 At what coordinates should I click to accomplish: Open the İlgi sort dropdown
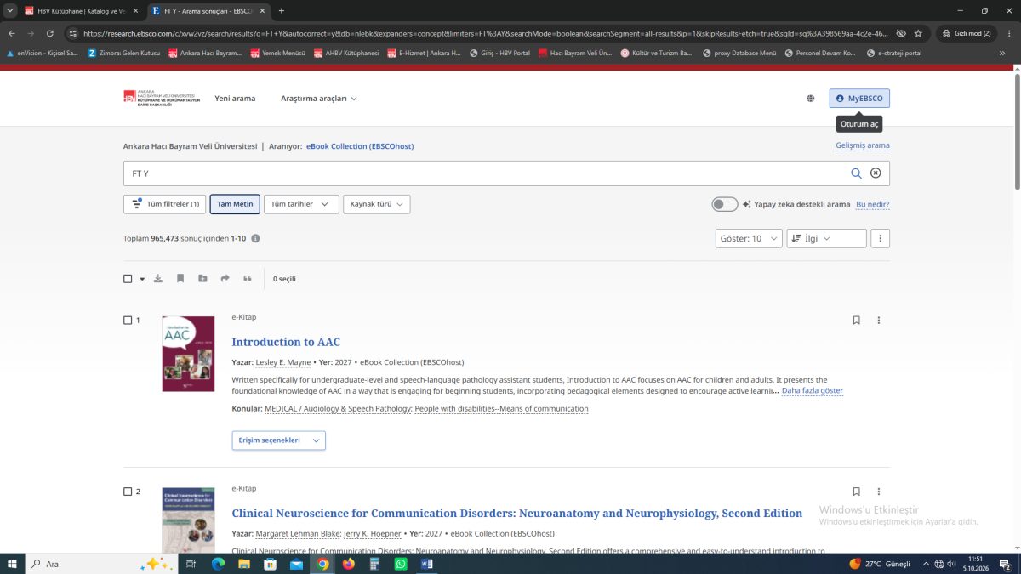point(826,239)
